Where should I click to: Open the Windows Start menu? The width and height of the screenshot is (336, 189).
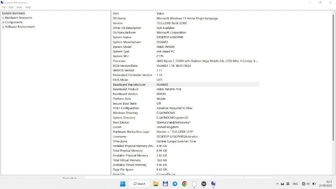click(123, 184)
